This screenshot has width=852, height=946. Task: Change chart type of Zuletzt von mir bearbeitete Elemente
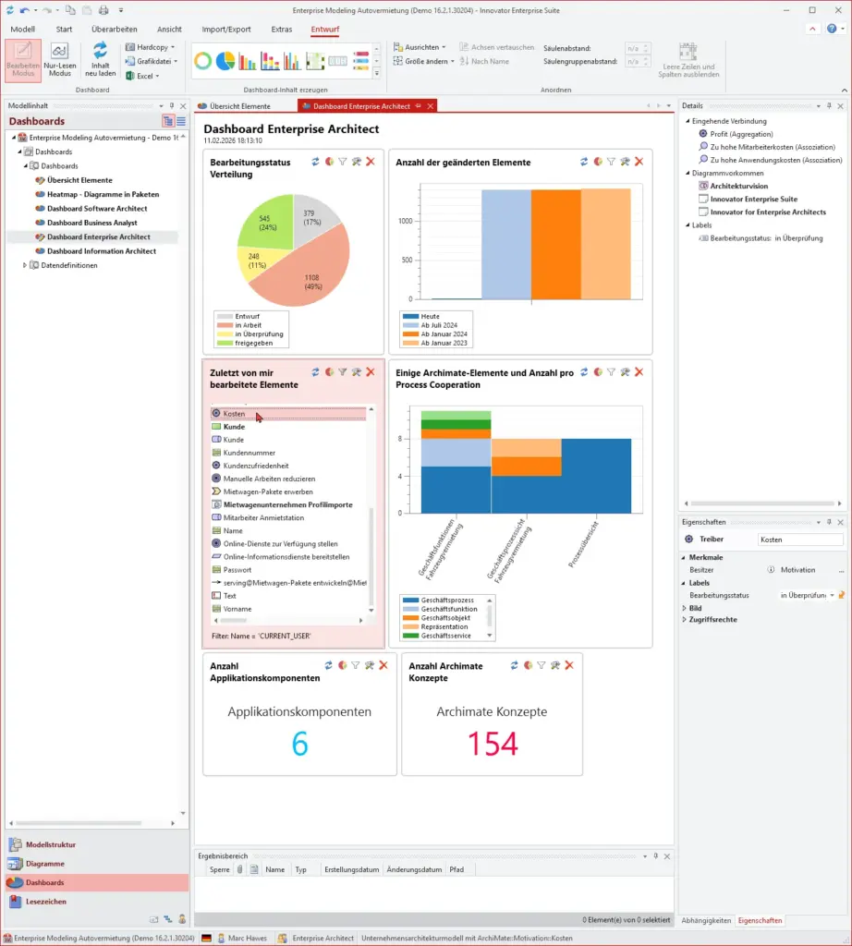tap(329, 372)
